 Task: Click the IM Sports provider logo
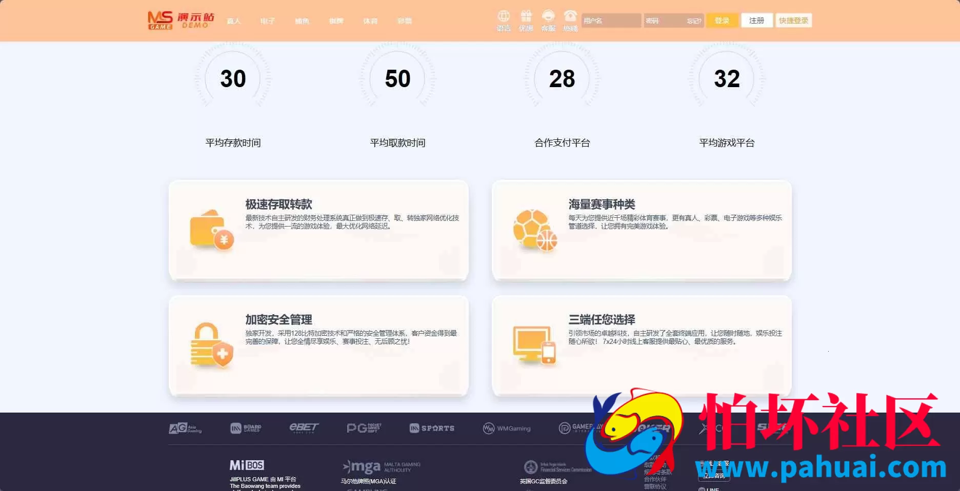432,428
